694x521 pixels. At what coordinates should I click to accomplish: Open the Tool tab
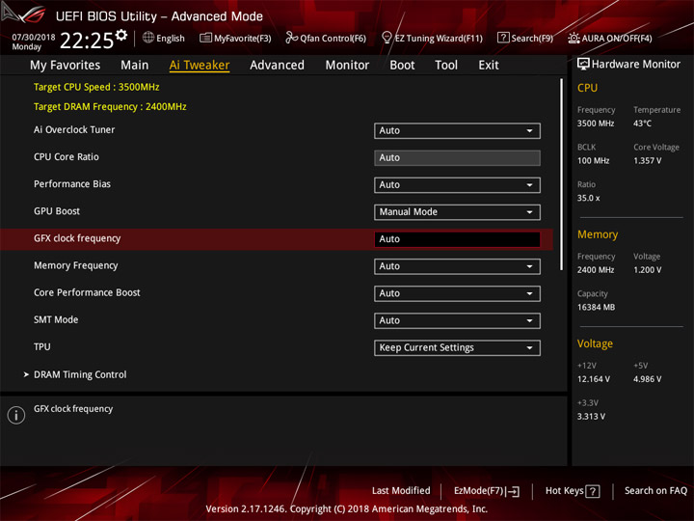[446, 66]
